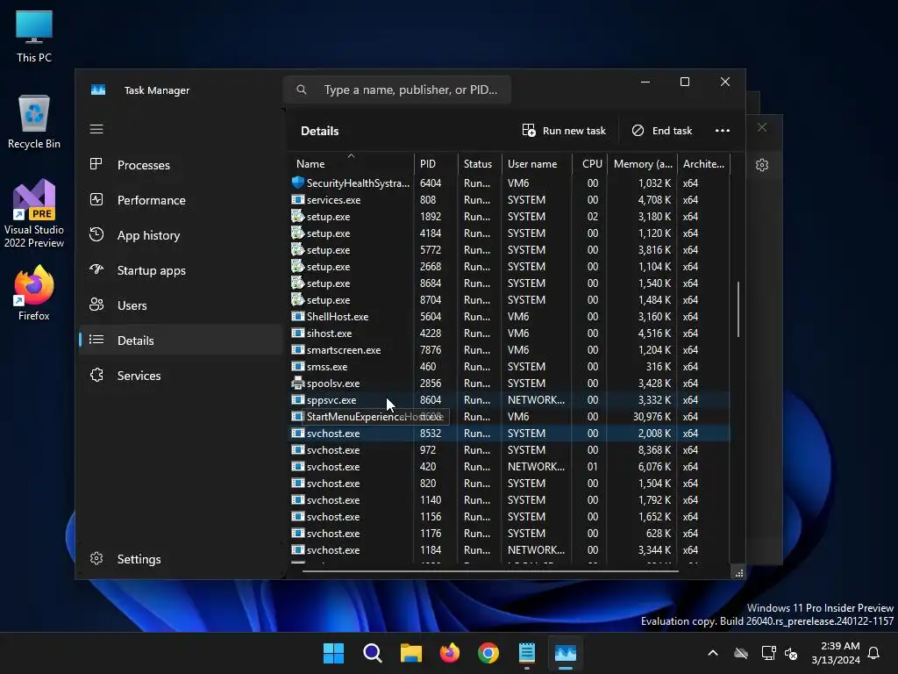Click the spoolsv.exe printer icon

298,383
